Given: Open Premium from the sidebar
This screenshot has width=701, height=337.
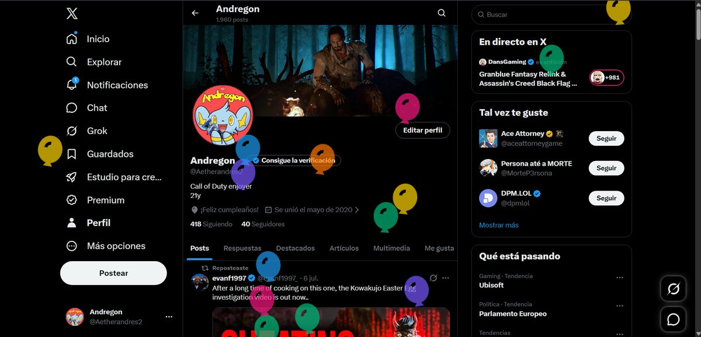Looking at the screenshot, I should point(96,200).
